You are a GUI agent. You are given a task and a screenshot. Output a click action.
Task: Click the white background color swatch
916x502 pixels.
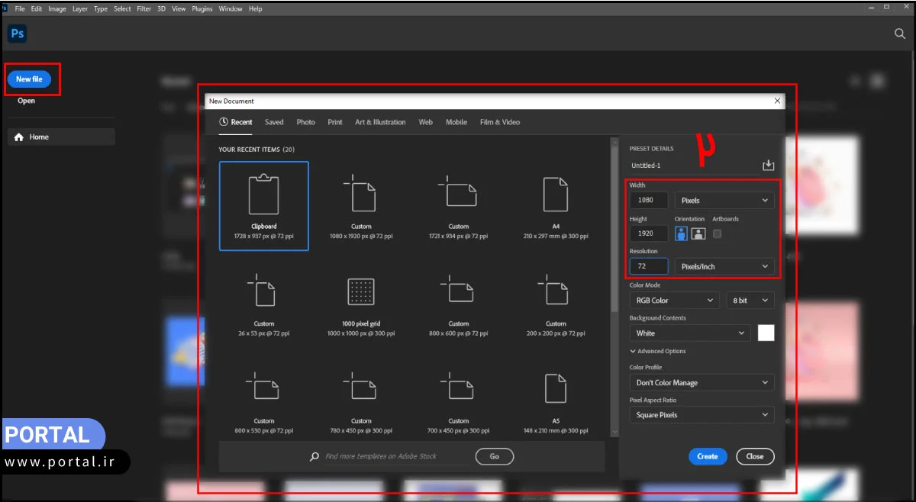[x=766, y=333]
